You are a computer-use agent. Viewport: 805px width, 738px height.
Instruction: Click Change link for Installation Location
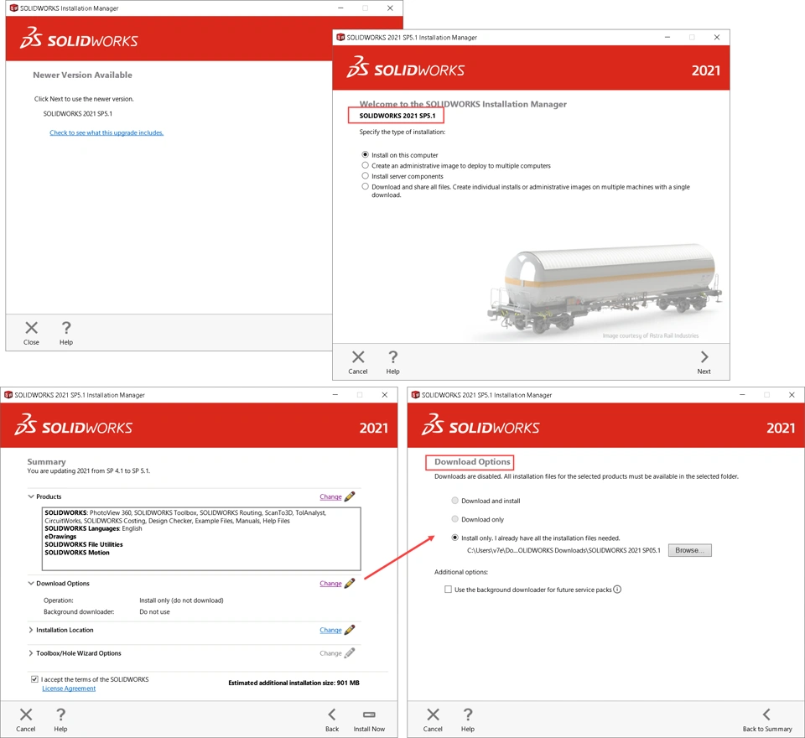pos(330,630)
